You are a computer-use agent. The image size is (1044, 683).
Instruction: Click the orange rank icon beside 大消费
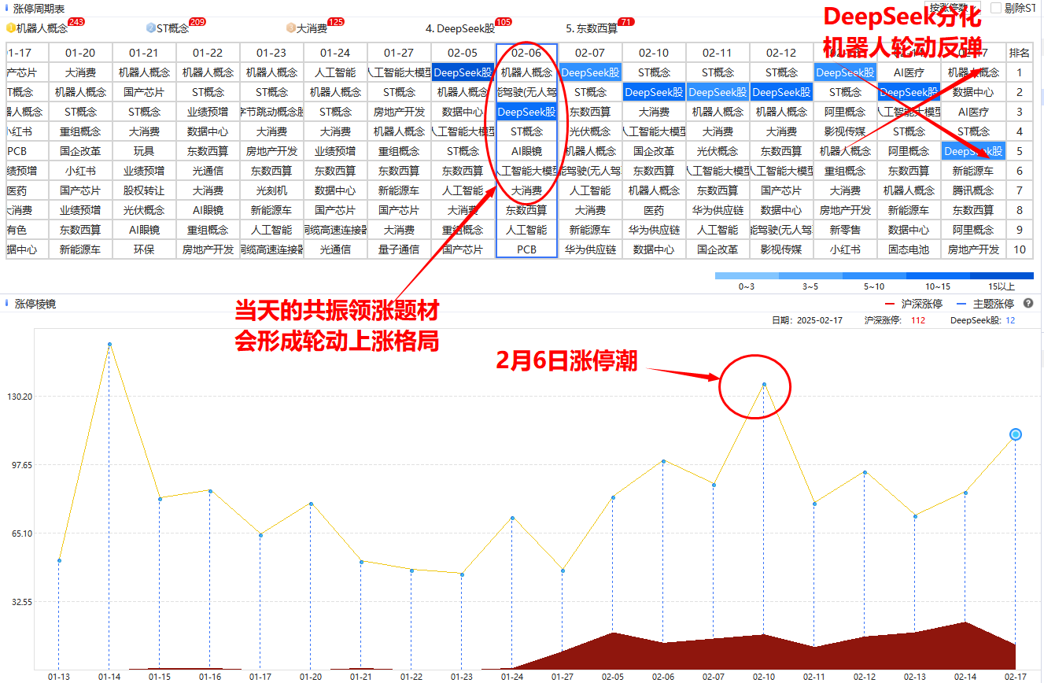click(291, 28)
